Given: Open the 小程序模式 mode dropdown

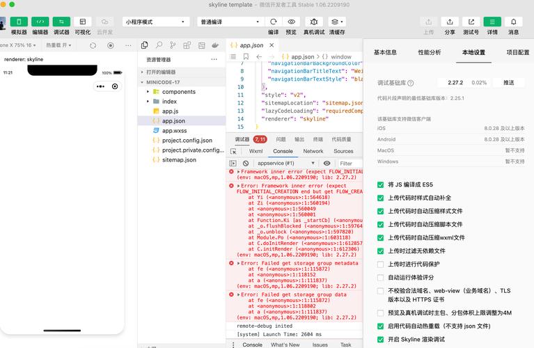Looking at the screenshot, I should click(x=156, y=22).
